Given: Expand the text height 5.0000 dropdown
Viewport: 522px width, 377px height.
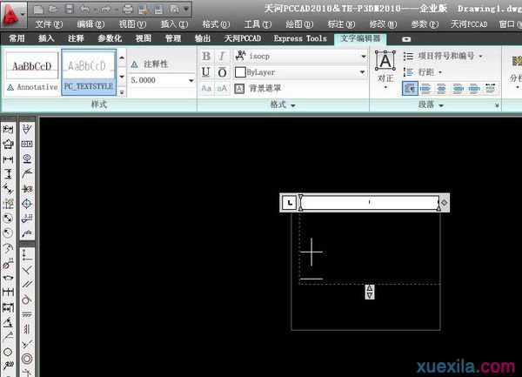Looking at the screenshot, I should pyautogui.click(x=191, y=79).
